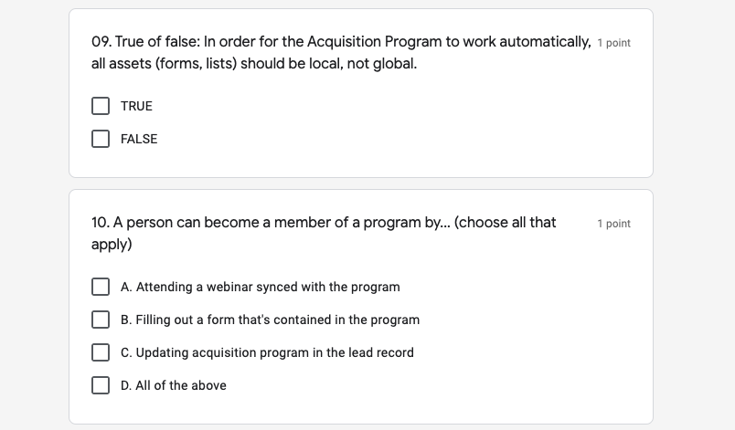735x430 pixels.
Task: Select the checkbox for D. All of the above
Action: (x=101, y=385)
